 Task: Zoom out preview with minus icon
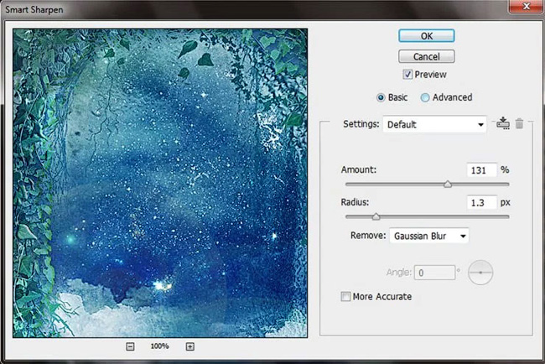(x=130, y=346)
